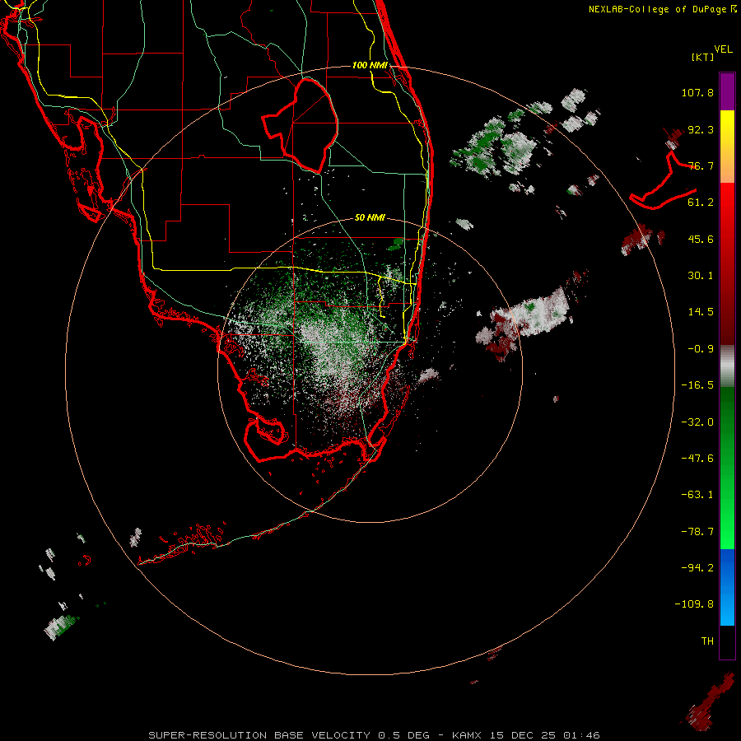Select the 92.3 value on velocity scale
Screen dimensions: 741x741
701,129
